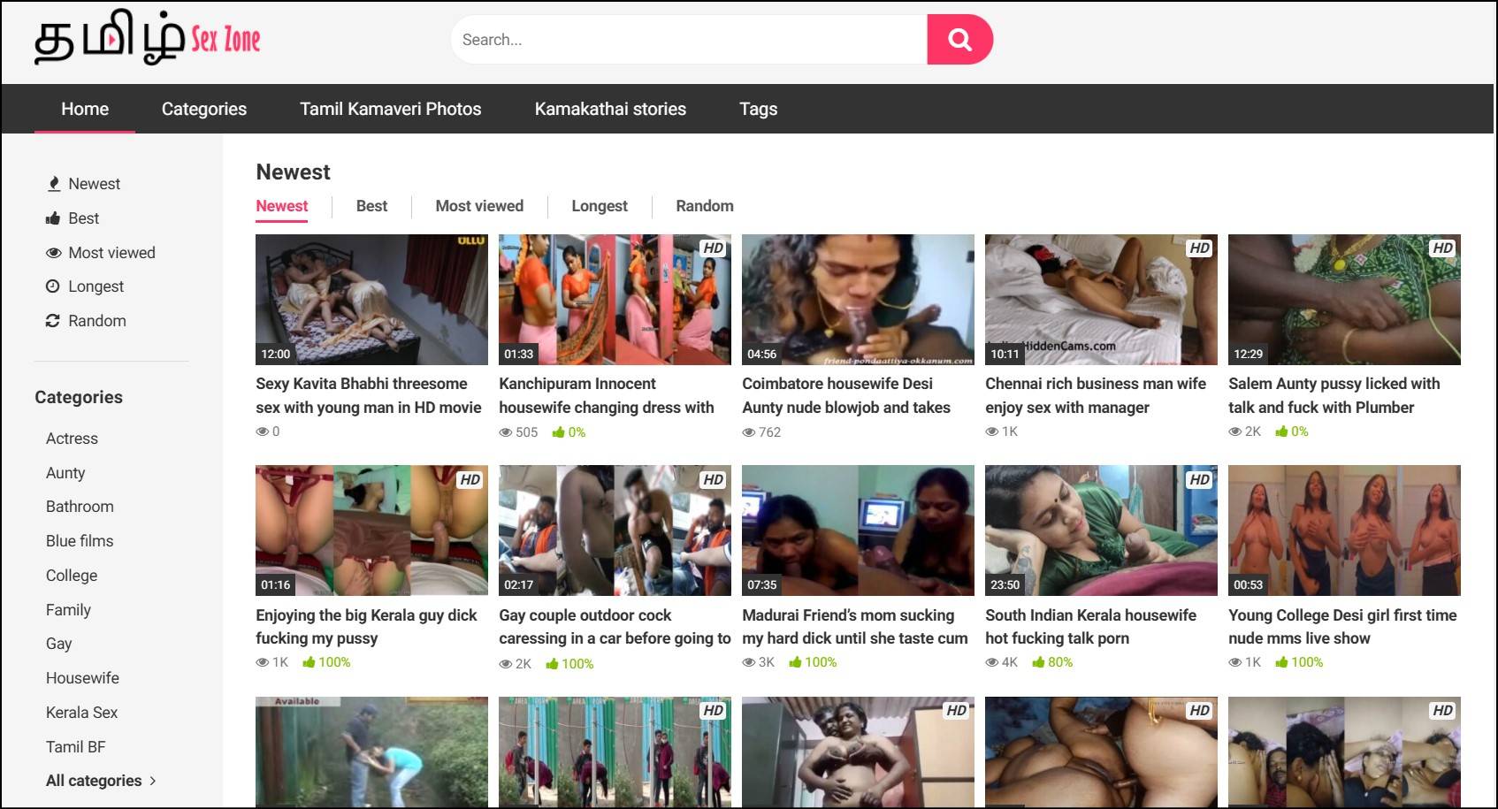This screenshot has width=1498, height=809.
Task: Switch to the Most viewed sorting tab
Action: point(479,206)
